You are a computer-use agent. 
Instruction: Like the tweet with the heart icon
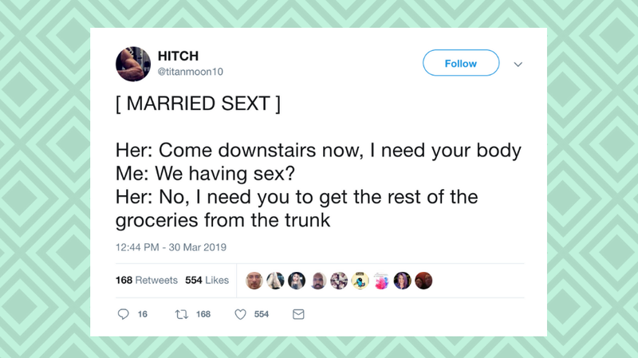point(241,314)
